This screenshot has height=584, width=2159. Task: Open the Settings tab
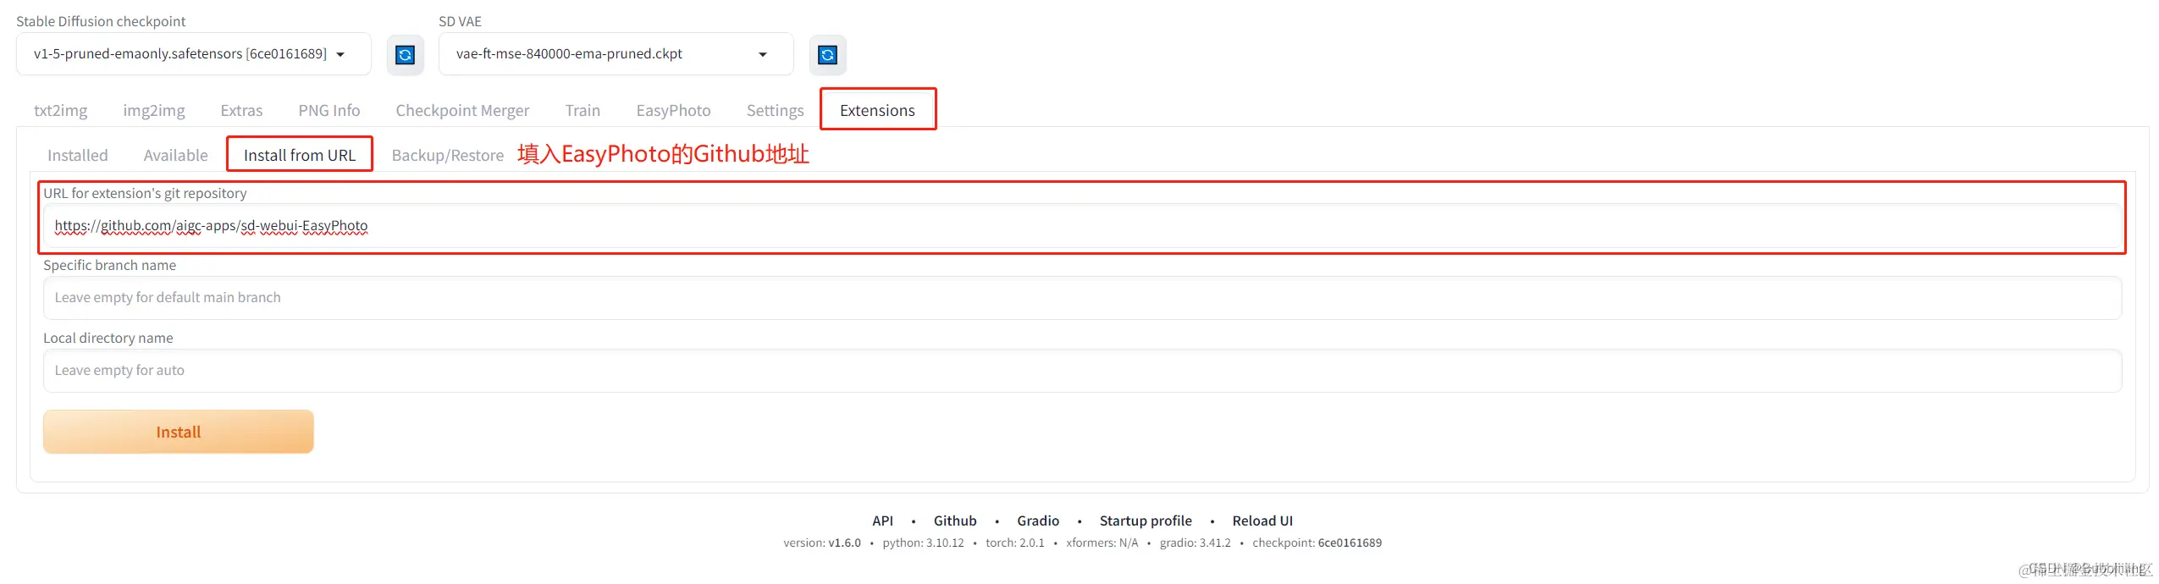tap(775, 110)
